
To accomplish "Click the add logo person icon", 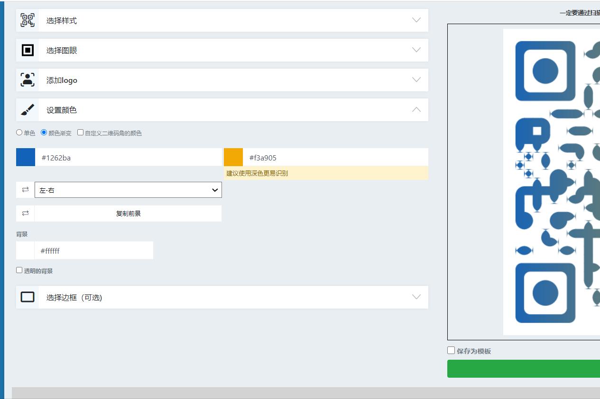I will 28,80.
